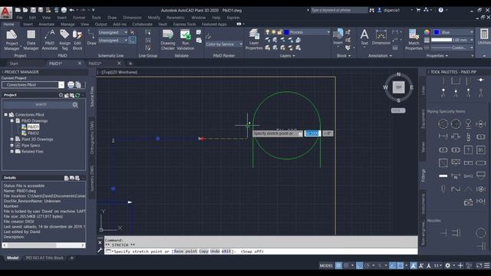Click the eXit option in command line
491x276 pixels.
click(x=226, y=251)
